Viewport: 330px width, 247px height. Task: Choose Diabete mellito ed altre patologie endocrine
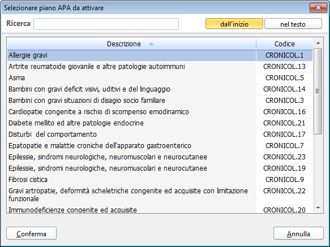point(160,123)
